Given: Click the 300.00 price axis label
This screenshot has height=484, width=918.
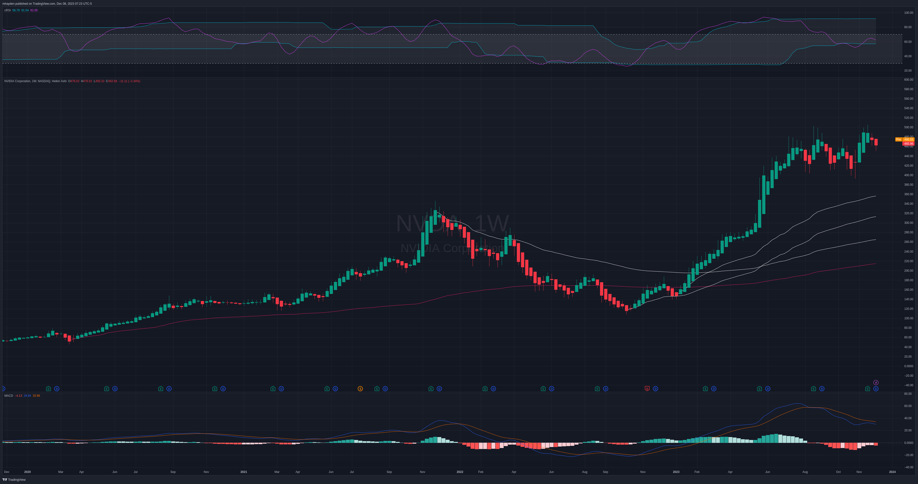Looking at the screenshot, I should [908, 223].
